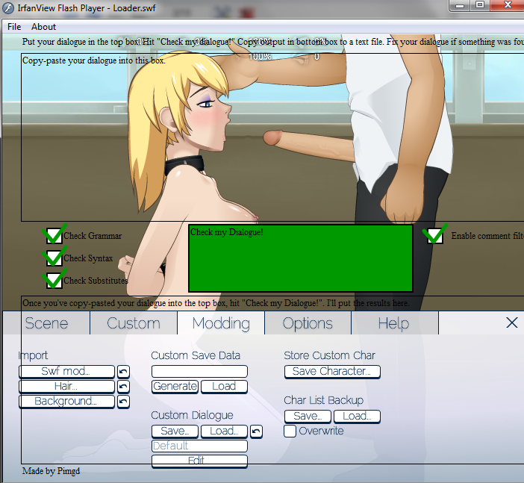
Task: Reset the Swf mod import
Action: [124, 372]
